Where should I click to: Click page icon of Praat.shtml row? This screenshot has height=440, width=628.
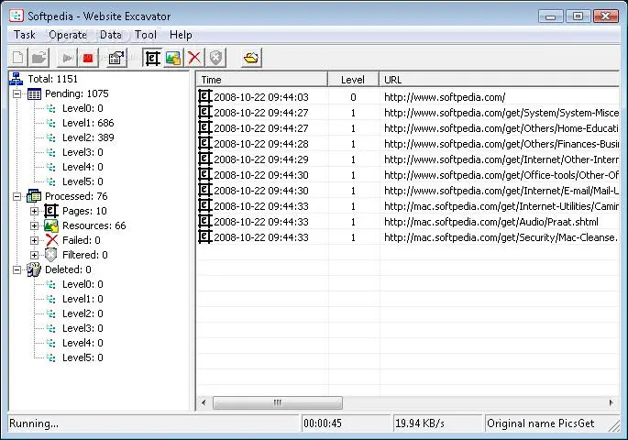pos(204,222)
